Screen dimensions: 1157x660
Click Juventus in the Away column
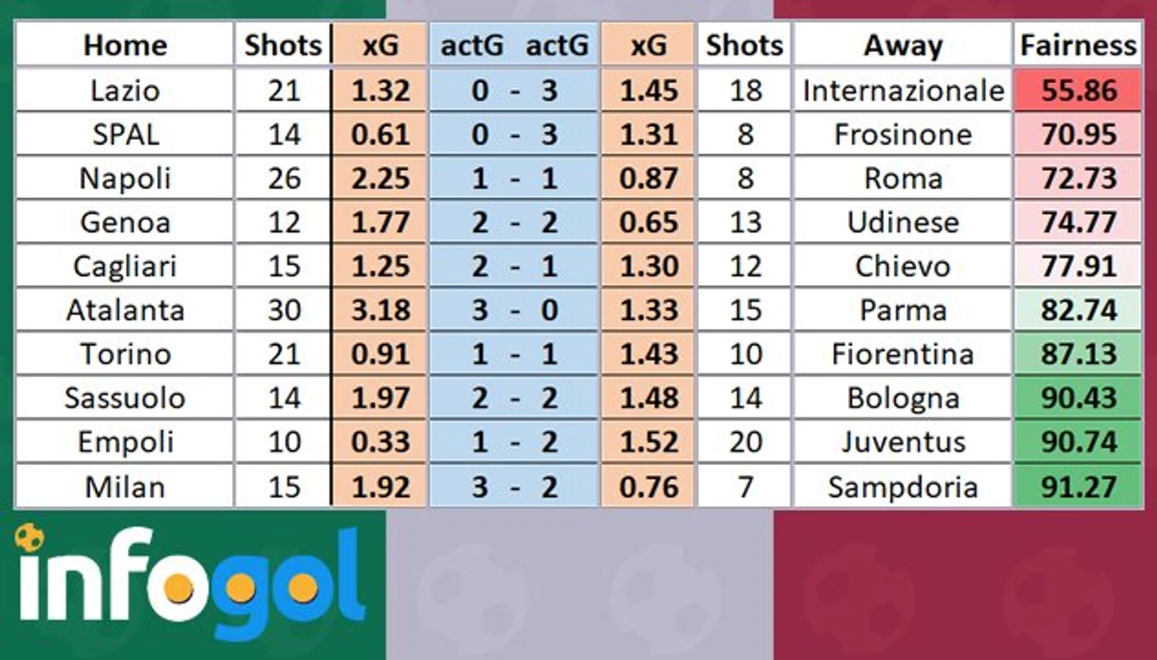903,442
